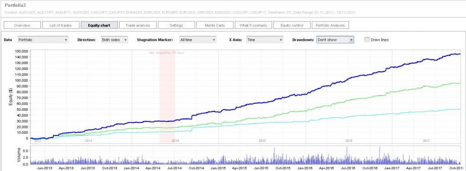Click the Symbol and date range description line
Screen dimensions: 466x171
click(180, 12)
